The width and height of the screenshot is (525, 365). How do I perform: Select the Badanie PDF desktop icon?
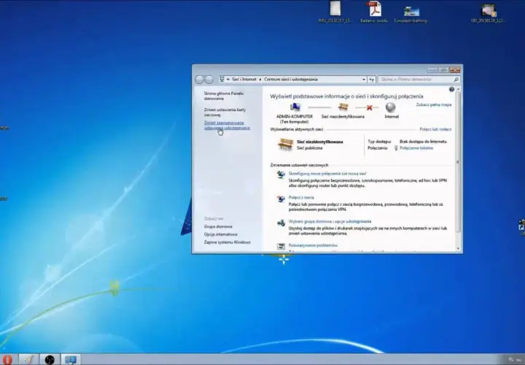tap(374, 12)
